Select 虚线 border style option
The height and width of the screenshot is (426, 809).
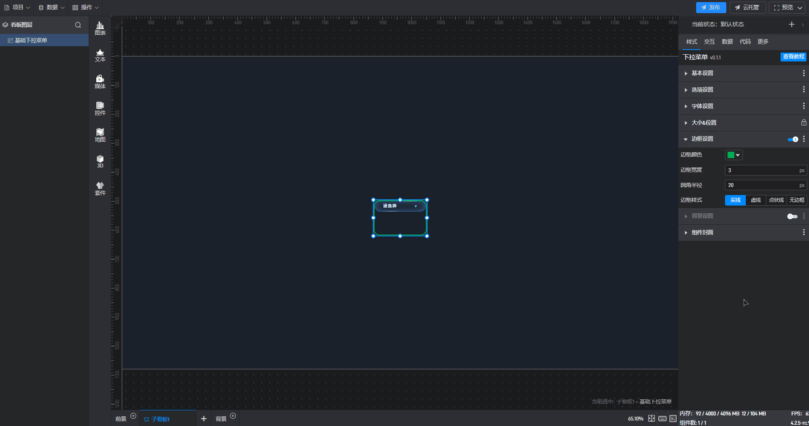[x=756, y=200]
